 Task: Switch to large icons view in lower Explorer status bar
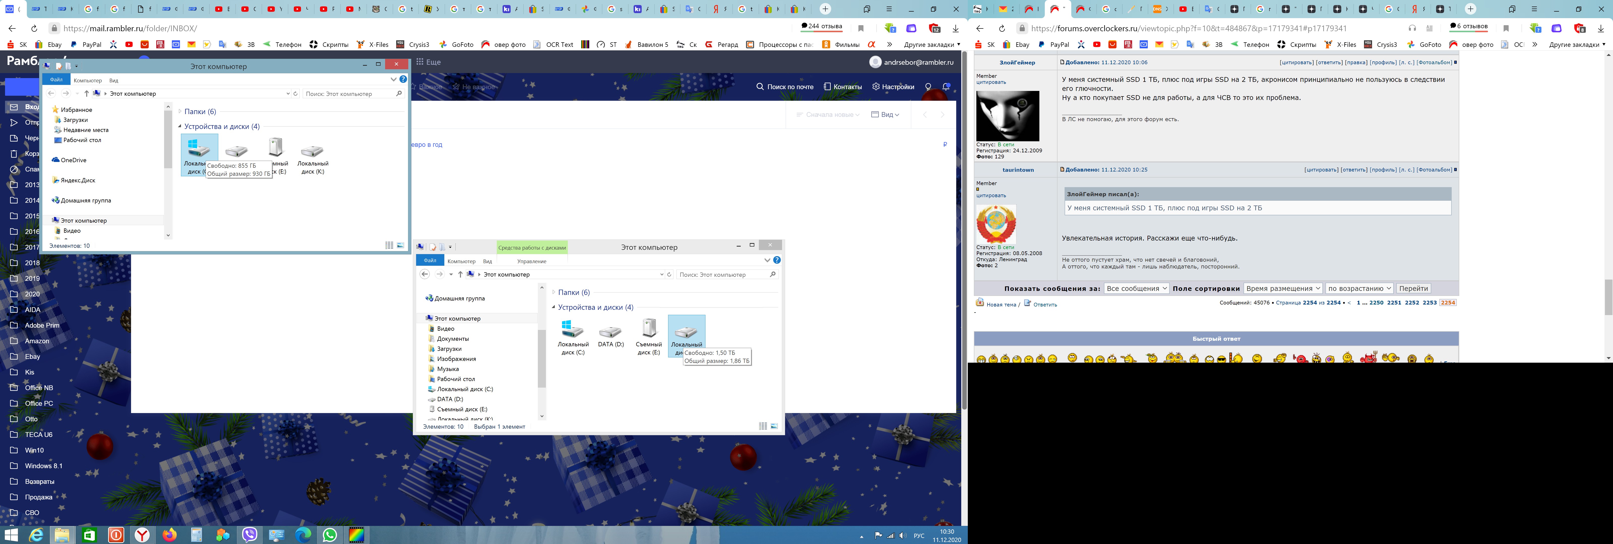click(774, 426)
